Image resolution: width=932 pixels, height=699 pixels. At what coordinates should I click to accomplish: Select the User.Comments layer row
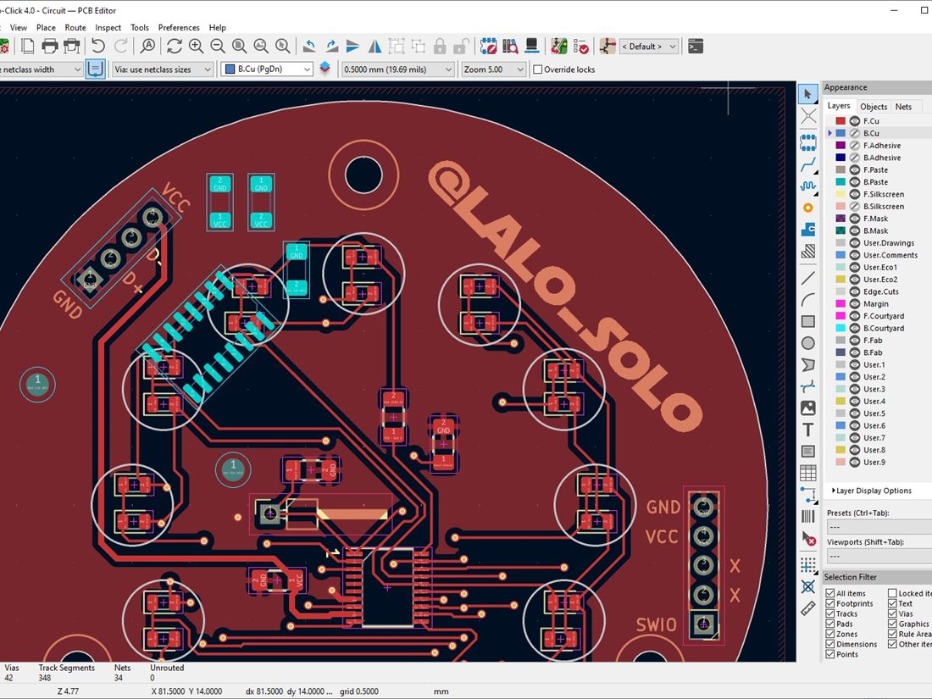point(879,255)
